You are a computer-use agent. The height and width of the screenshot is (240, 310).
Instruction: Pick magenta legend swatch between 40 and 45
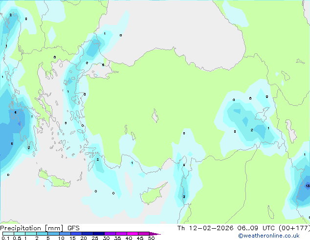[x=133, y=234]
